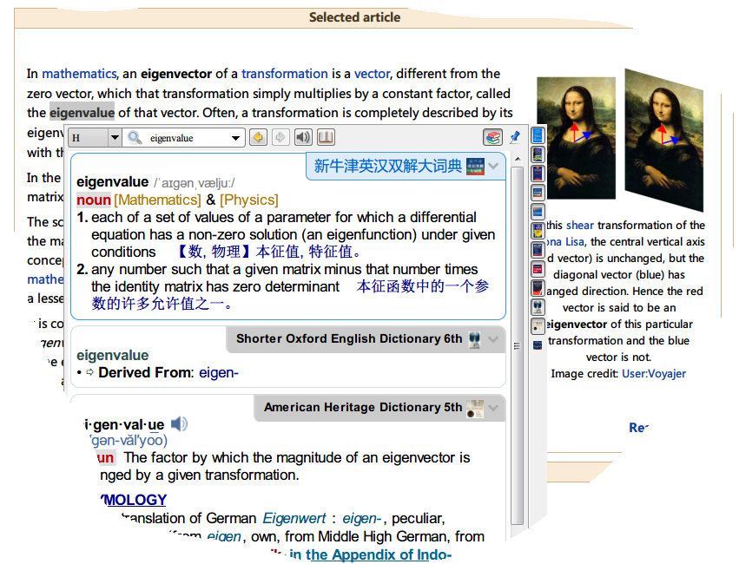Screen dimensions: 739x564
Task: Click Shorter Oxford header dictionary icon
Action: click(x=475, y=339)
